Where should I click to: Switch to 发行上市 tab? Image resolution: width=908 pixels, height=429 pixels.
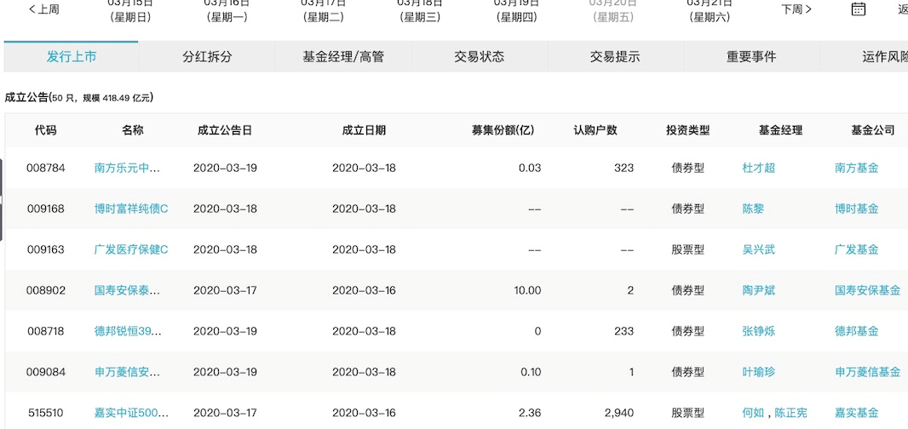coord(72,57)
